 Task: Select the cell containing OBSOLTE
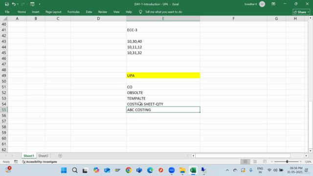[x=163, y=92]
